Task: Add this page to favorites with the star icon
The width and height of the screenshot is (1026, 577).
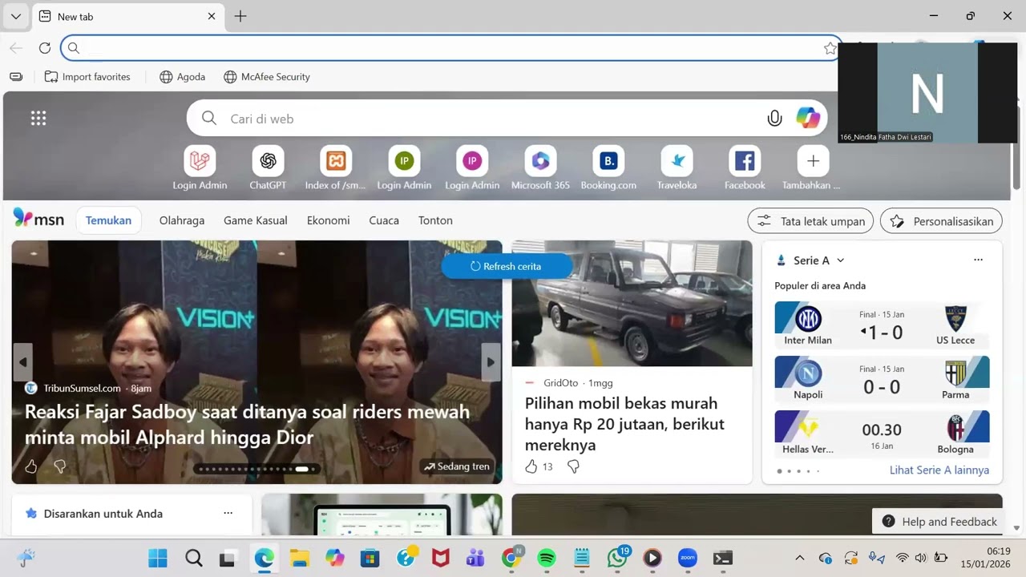Action: click(830, 48)
